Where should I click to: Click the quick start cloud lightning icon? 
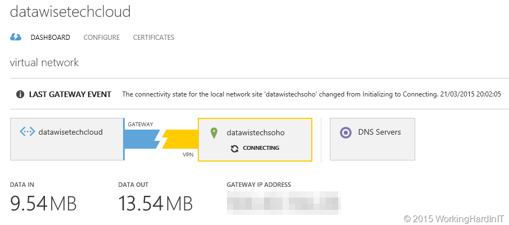(x=16, y=37)
